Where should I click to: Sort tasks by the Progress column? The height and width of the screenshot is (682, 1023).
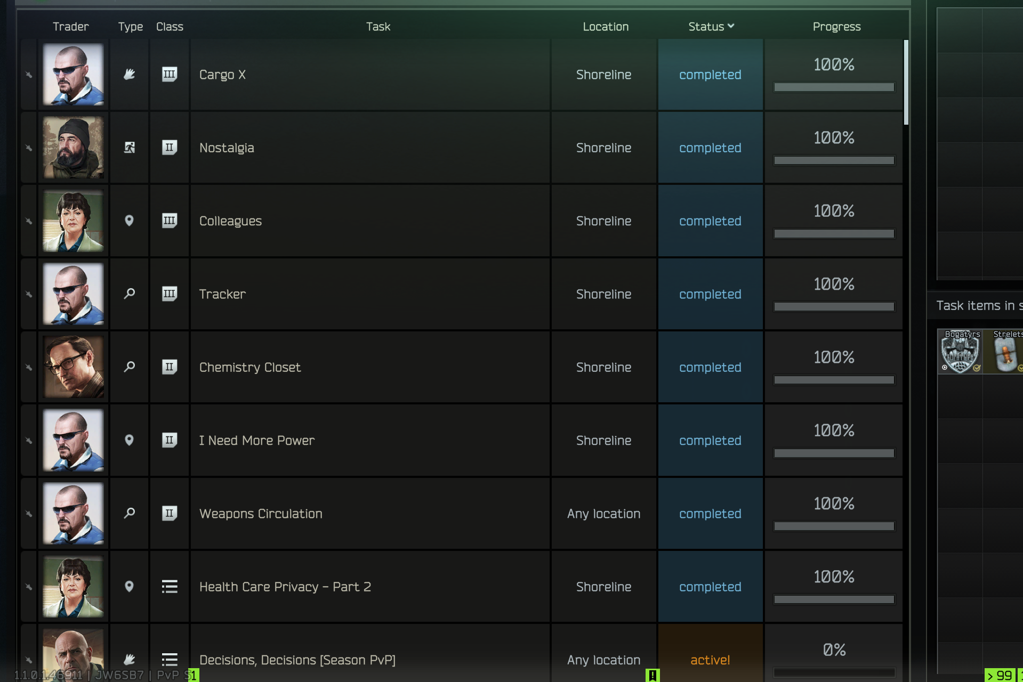point(836,27)
